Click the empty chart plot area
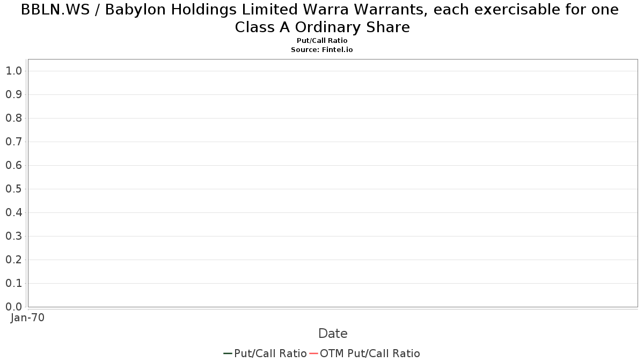The height and width of the screenshot is (362, 644). [x=333, y=183]
